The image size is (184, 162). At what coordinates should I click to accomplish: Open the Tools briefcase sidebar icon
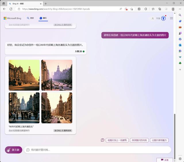(180, 27)
